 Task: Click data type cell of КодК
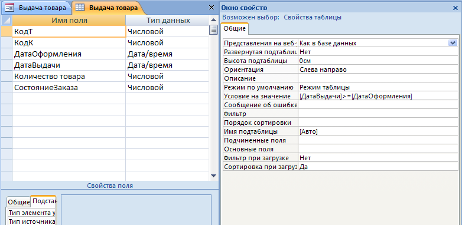click(x=168, y=43)
